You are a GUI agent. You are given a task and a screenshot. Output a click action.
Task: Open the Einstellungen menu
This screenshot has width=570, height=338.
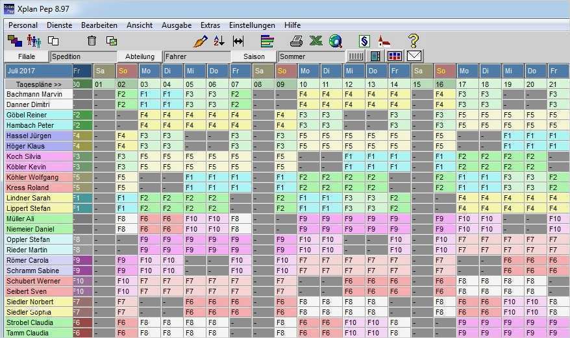tap(252, 25)
